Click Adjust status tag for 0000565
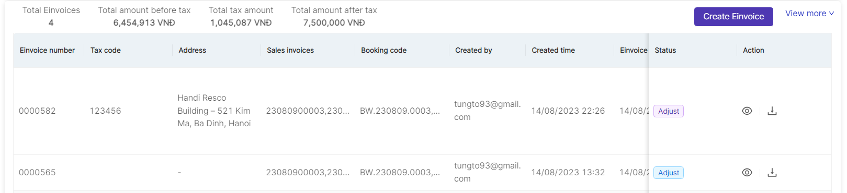This screenshot has width=847, height=193. (669, 173)
